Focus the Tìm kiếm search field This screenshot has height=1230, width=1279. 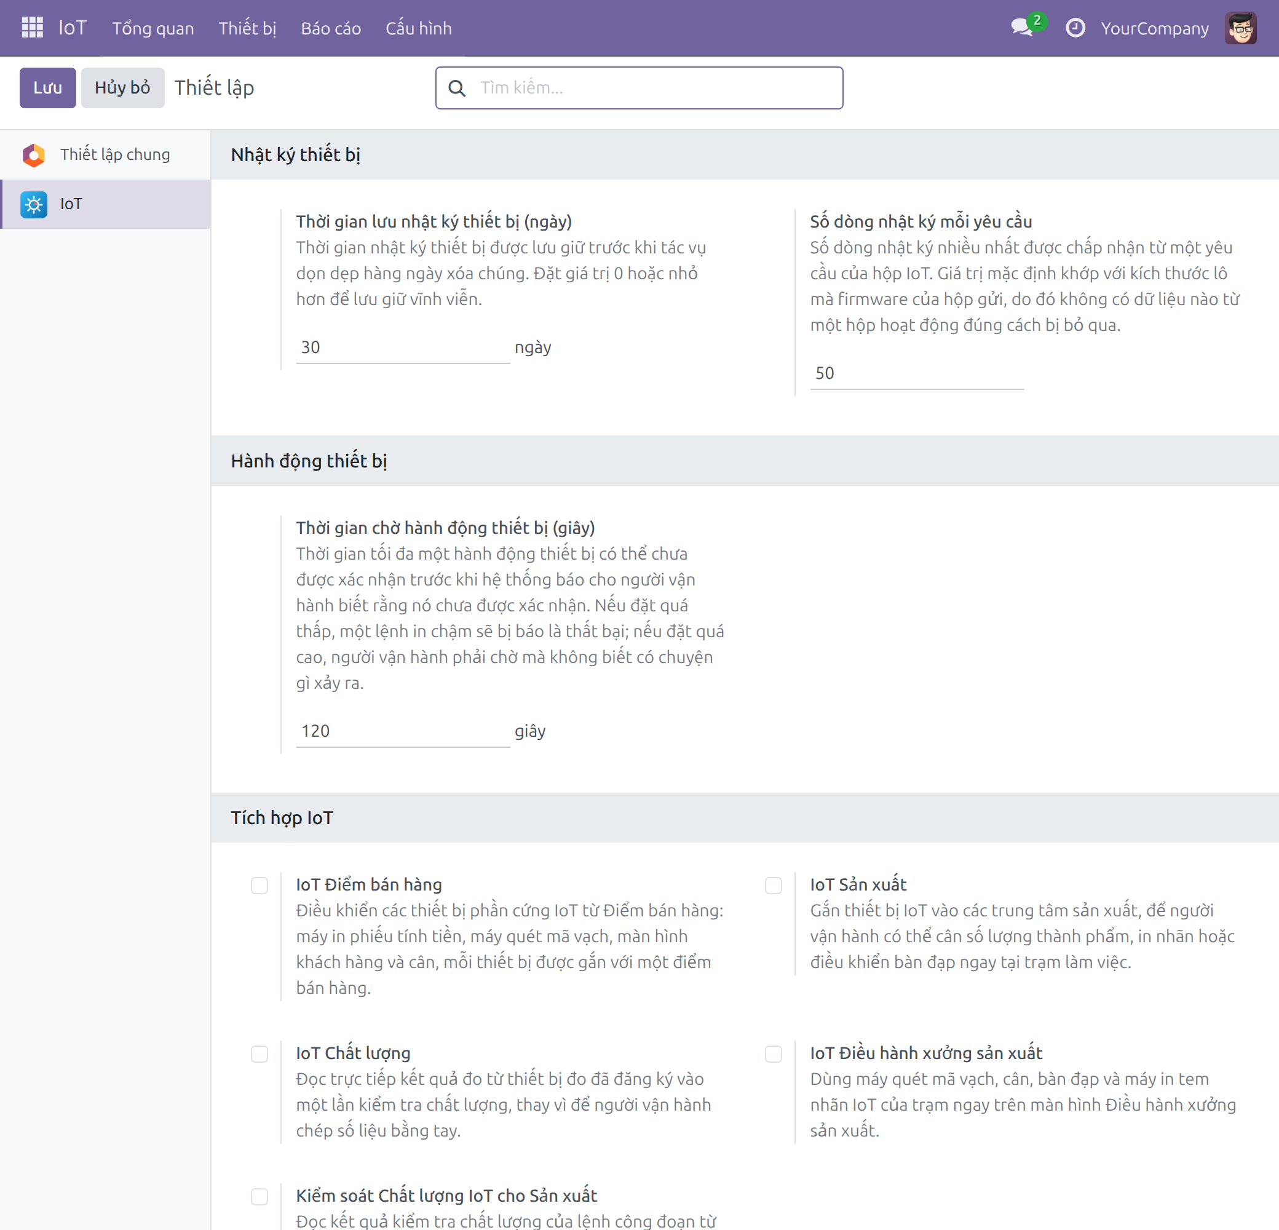tap(639, 87)
